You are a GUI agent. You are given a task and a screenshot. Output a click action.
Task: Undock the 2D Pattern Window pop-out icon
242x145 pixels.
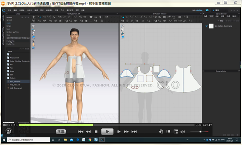(x=201, y=14)
